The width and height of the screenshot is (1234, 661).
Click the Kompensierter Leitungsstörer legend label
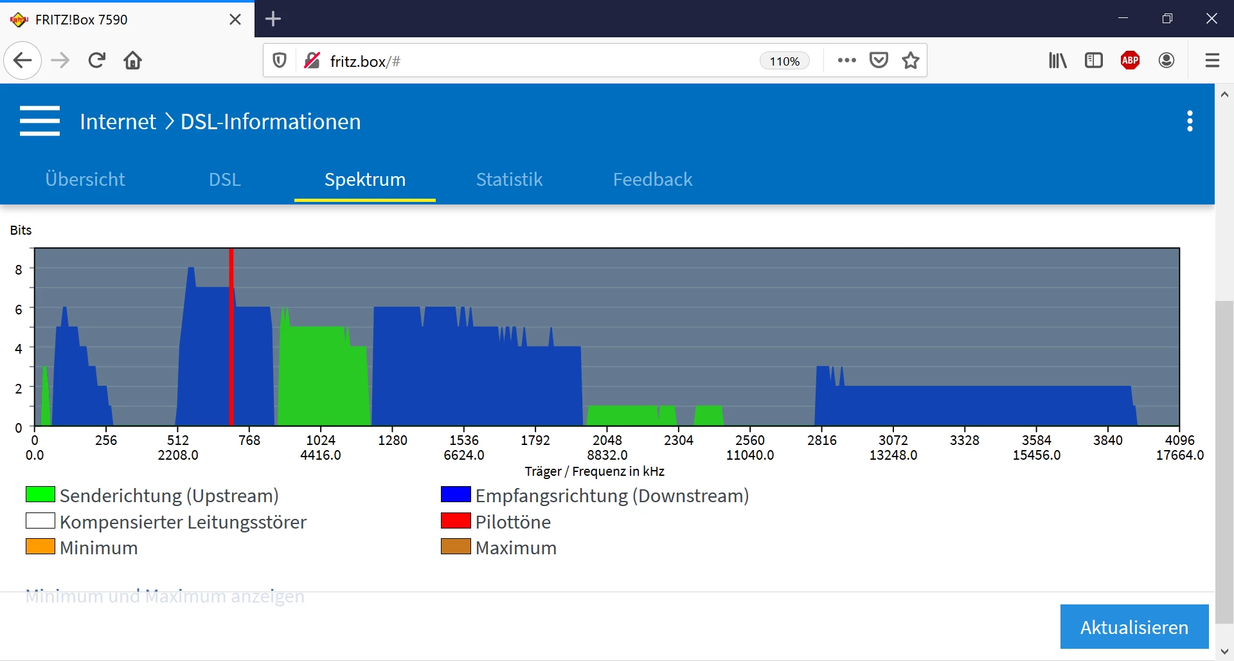[183, 522]
